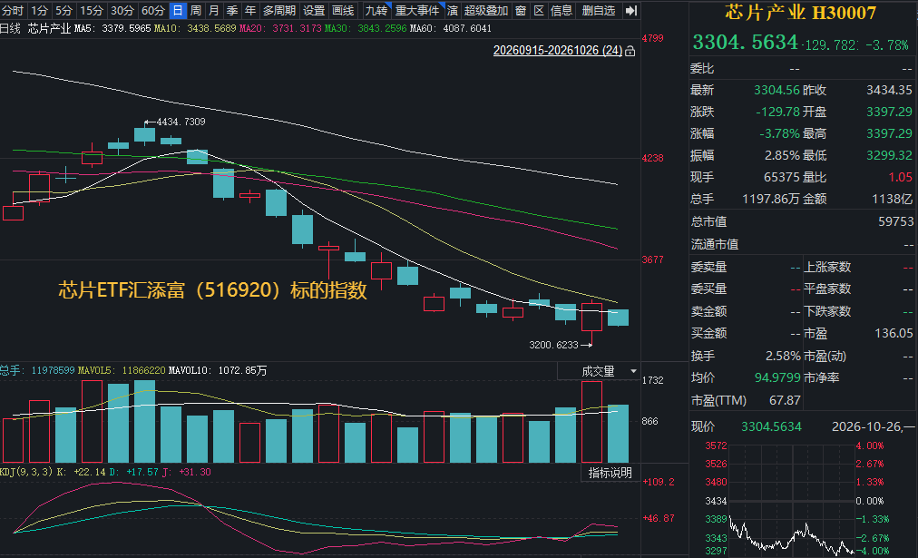Click the 指标说明 indicator help button
918x558 pixels.
click(610, 473)
